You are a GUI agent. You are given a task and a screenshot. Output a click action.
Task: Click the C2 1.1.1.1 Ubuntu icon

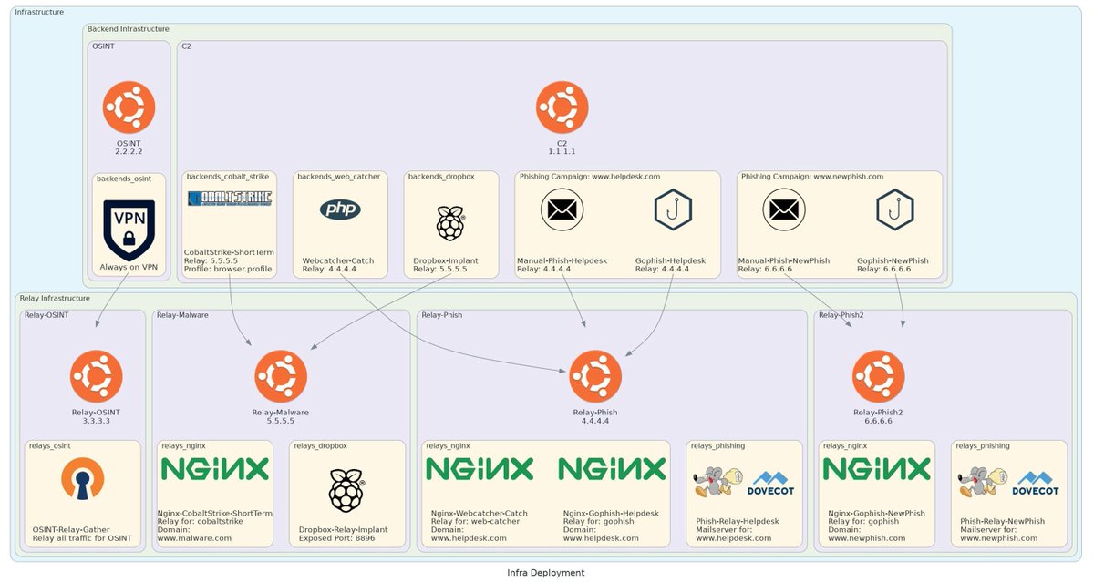coord(562,107)
